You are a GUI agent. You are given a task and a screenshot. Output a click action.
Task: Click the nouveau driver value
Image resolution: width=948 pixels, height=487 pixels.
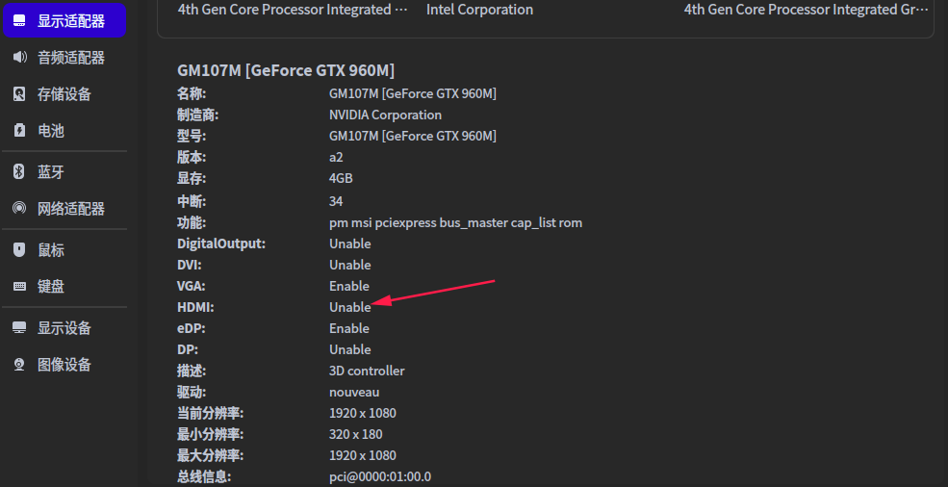354,392
